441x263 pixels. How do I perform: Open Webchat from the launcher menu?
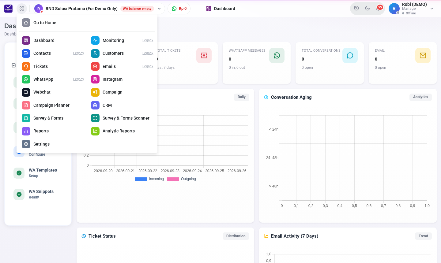click(42, 92)
